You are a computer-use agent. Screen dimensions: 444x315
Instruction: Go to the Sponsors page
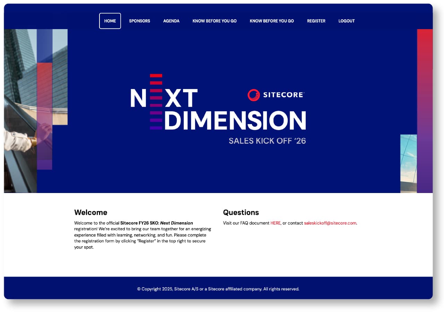tap(139, 21)
